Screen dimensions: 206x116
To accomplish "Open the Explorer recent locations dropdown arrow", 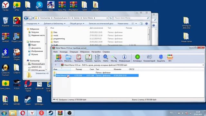I will click(33, 18).
